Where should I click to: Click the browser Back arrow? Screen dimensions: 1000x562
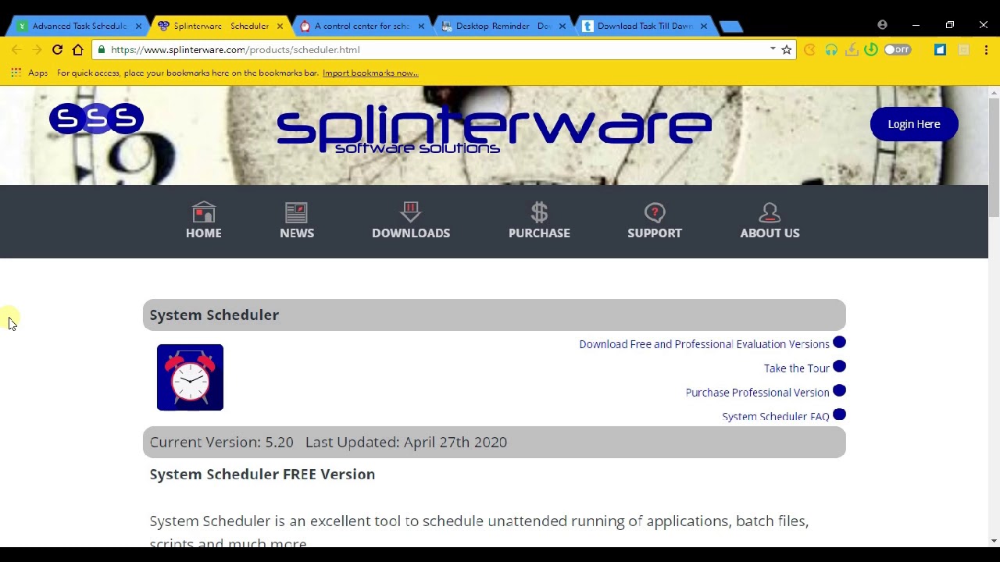(x=16, y=49)
